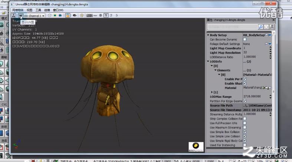Image resolution: width=292 pixels, height=162 pixels.
Task: Open the 视图 menu
Action: [x=29, y=10]
